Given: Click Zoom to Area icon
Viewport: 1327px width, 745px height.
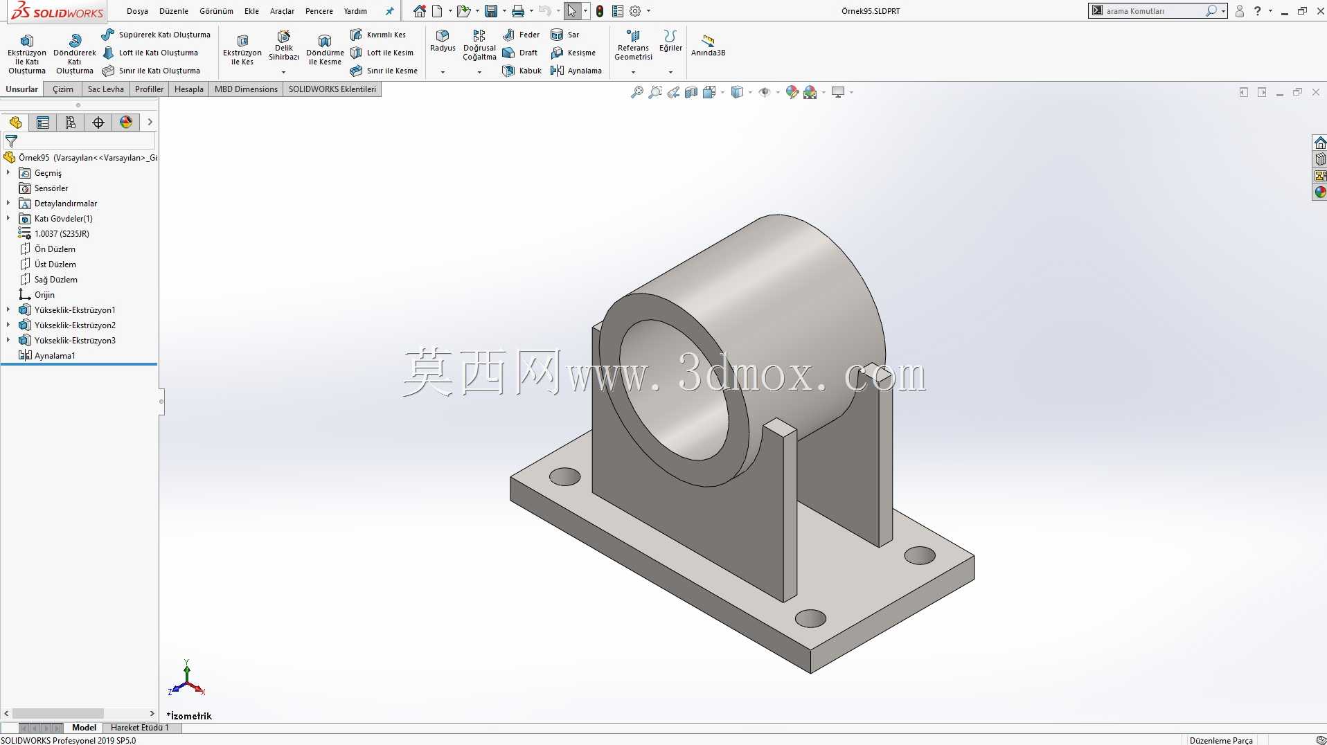Looking at the screenshot, I should 655,92.
